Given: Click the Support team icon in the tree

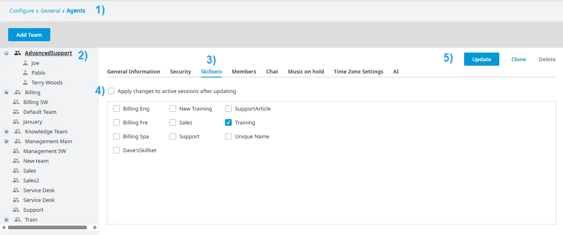Looking at the screenshot, I should [16, 210].
